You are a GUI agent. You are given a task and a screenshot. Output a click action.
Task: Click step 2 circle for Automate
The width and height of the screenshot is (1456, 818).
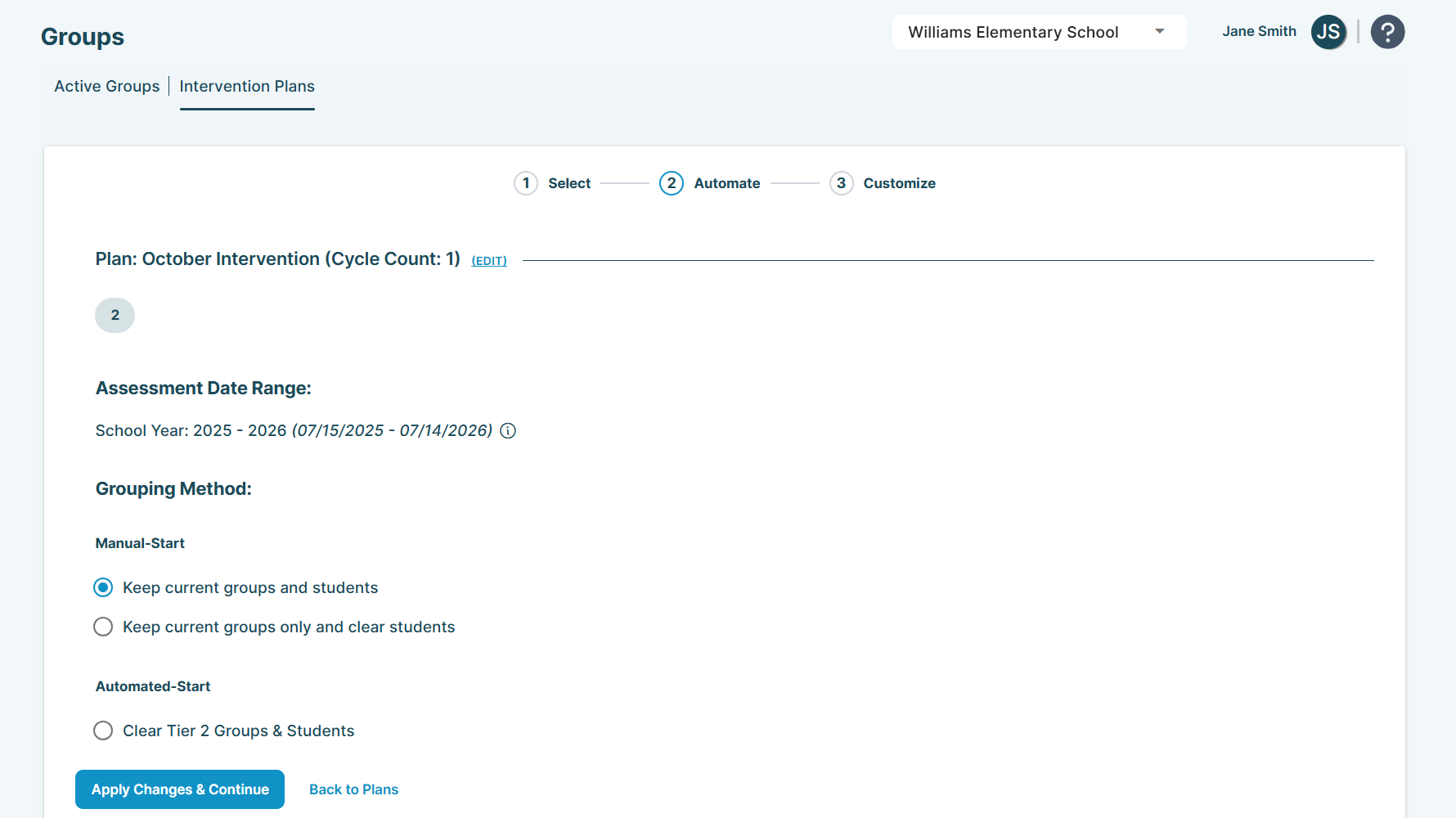[x=672, y=183]
